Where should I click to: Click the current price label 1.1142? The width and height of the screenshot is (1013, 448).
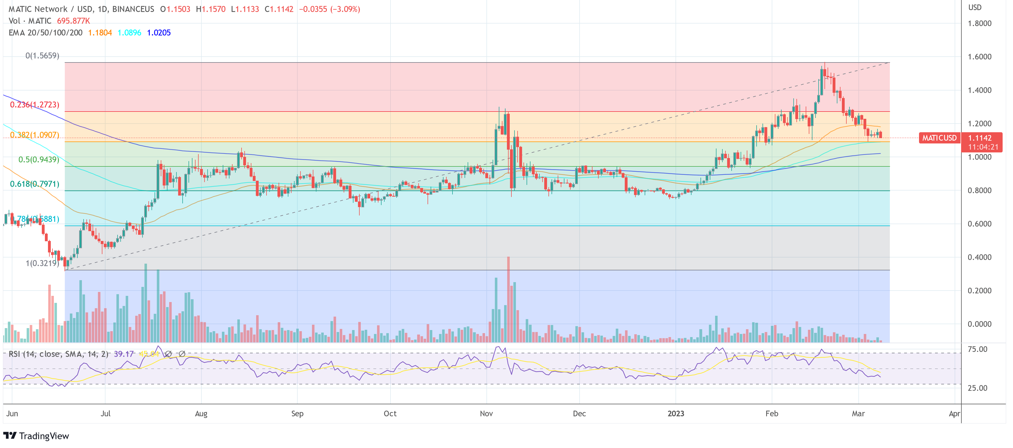(x=980, y=138)
